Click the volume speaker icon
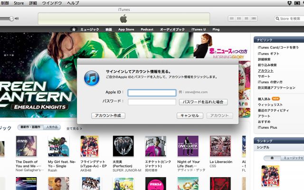 click(x=17, y=19)
